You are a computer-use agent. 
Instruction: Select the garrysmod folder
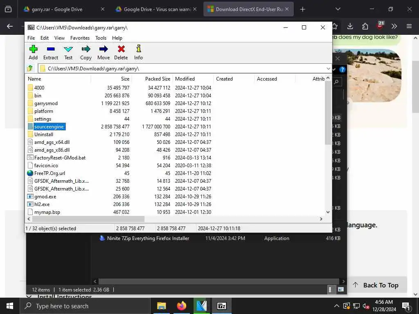tap(46, 103)
